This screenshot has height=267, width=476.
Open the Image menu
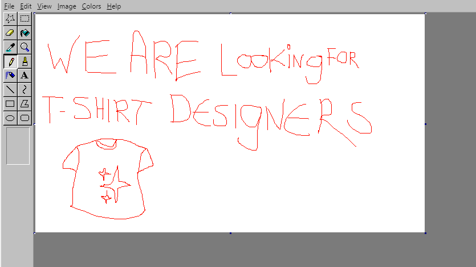pos(66,6)
